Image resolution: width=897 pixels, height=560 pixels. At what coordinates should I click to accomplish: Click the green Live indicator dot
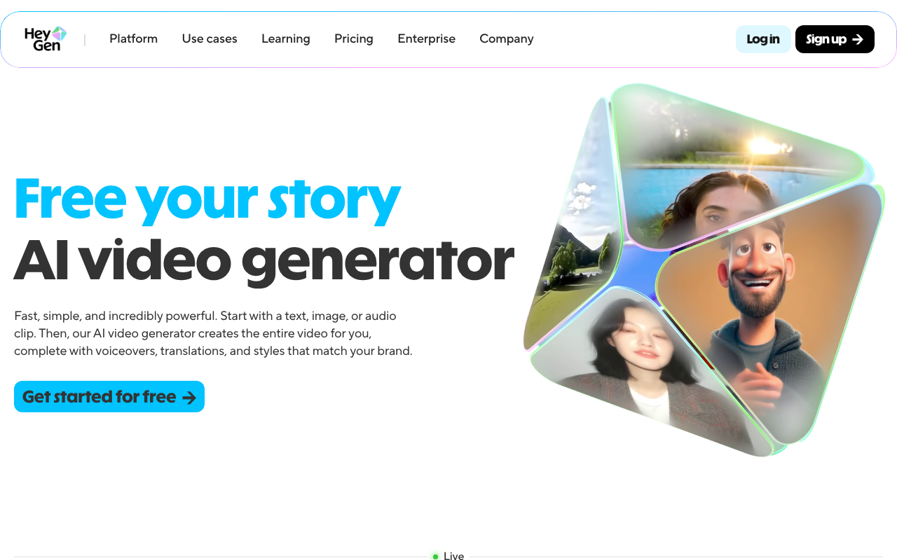click(435, 556)
